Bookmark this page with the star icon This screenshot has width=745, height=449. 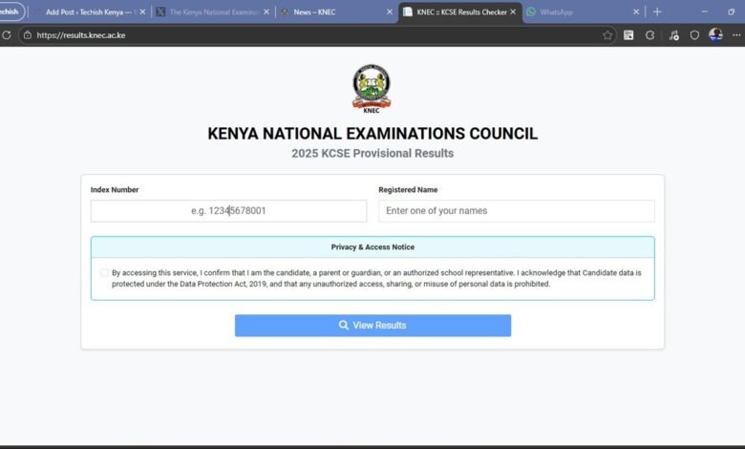607,35
